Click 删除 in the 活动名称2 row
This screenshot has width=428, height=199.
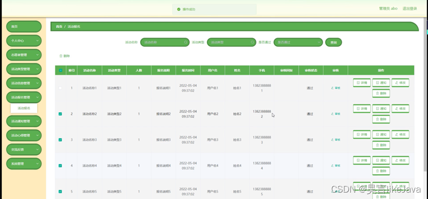381,119
